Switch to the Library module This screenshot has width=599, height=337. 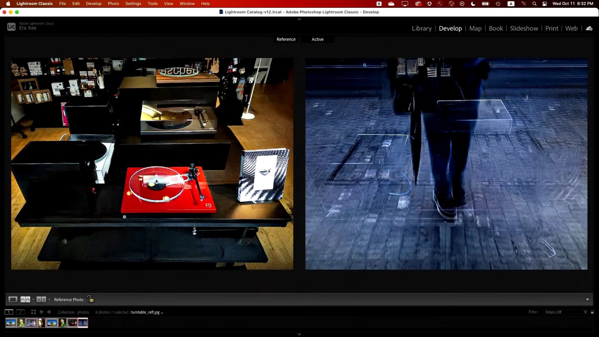[422, 28]
